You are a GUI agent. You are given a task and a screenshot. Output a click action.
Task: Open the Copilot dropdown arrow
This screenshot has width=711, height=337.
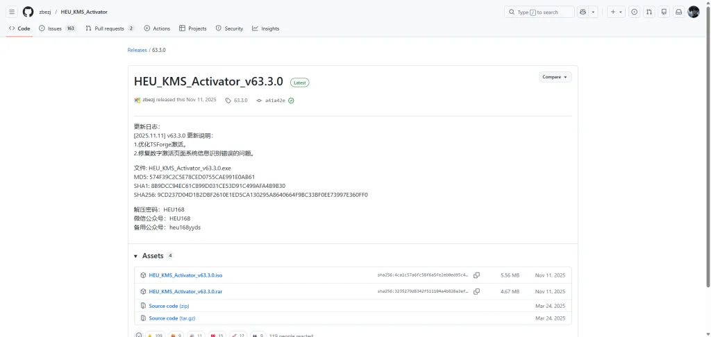[x=594, y=12]
